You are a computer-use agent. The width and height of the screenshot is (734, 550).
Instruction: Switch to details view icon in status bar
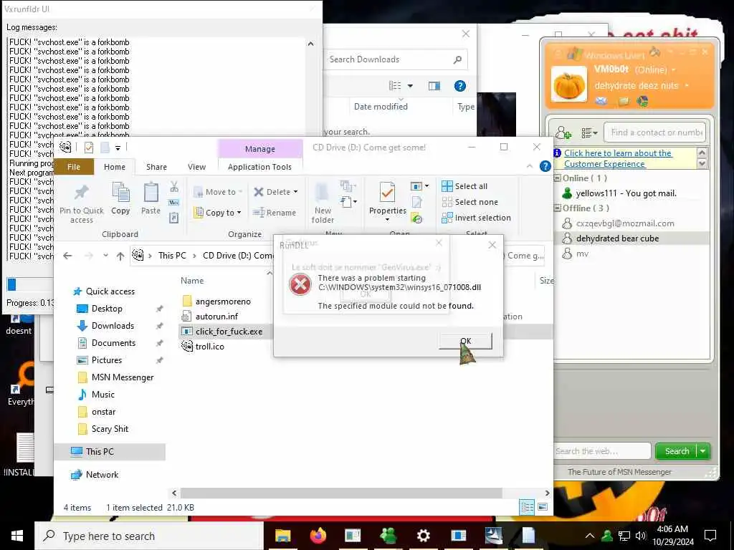point(527,507)
